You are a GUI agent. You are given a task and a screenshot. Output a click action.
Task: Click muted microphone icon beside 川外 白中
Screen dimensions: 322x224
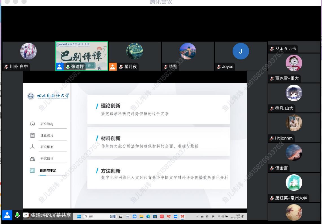6,67
